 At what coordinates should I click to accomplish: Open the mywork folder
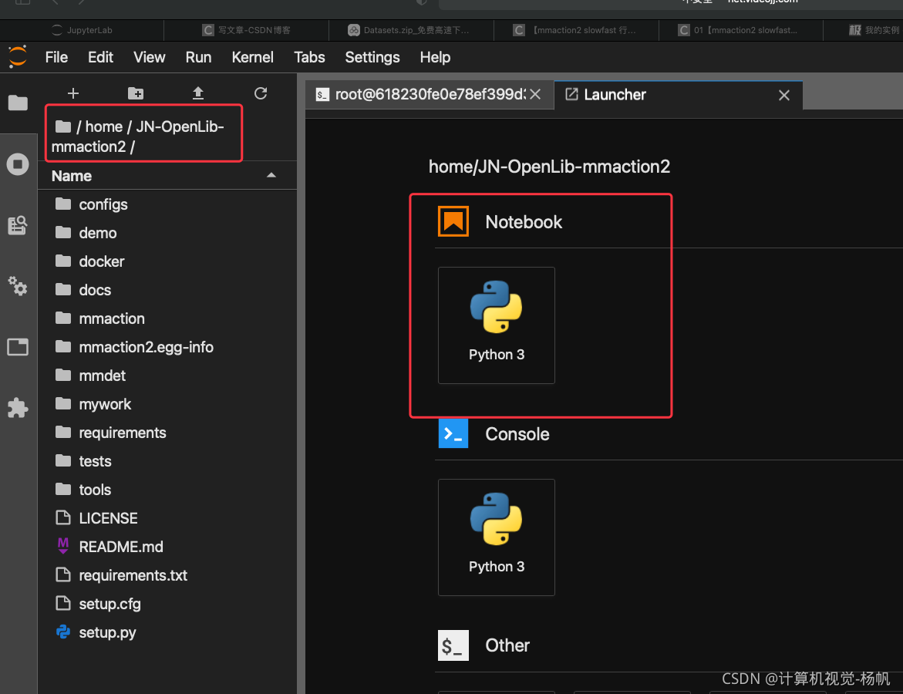tap(167, 404)
